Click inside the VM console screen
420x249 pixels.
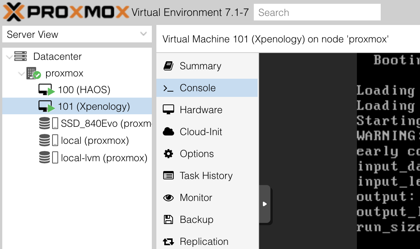click(388, 151)
